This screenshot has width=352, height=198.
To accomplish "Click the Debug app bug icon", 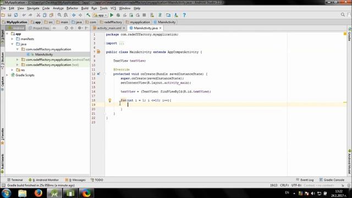I will pos(118,15).
